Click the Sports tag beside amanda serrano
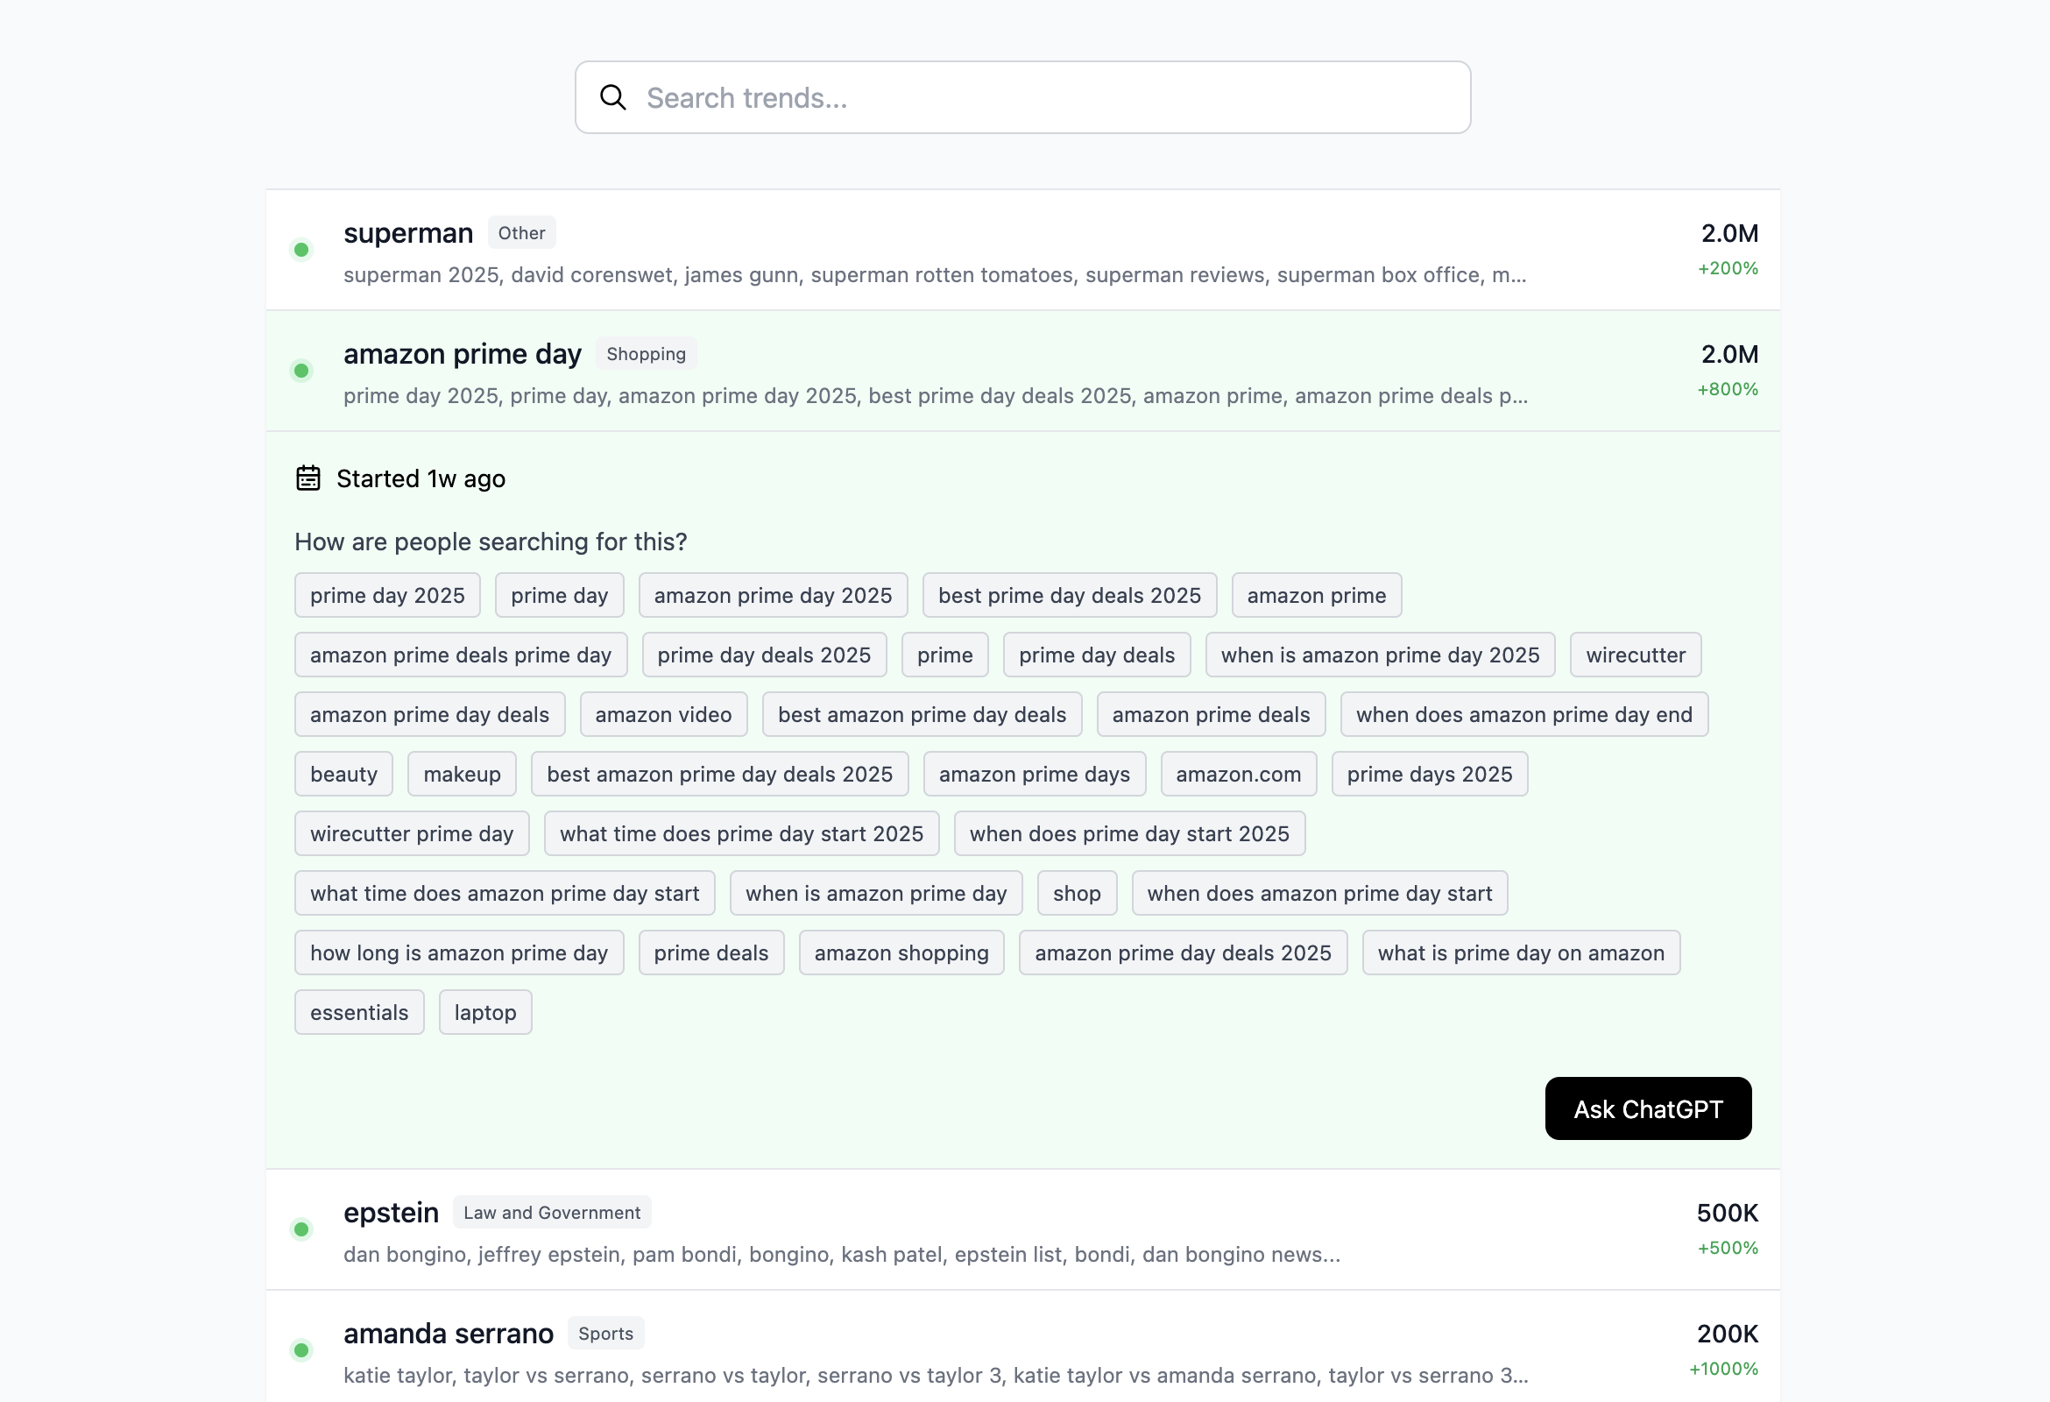This screenshot has width=2050, height=1402. [605, 1333]
